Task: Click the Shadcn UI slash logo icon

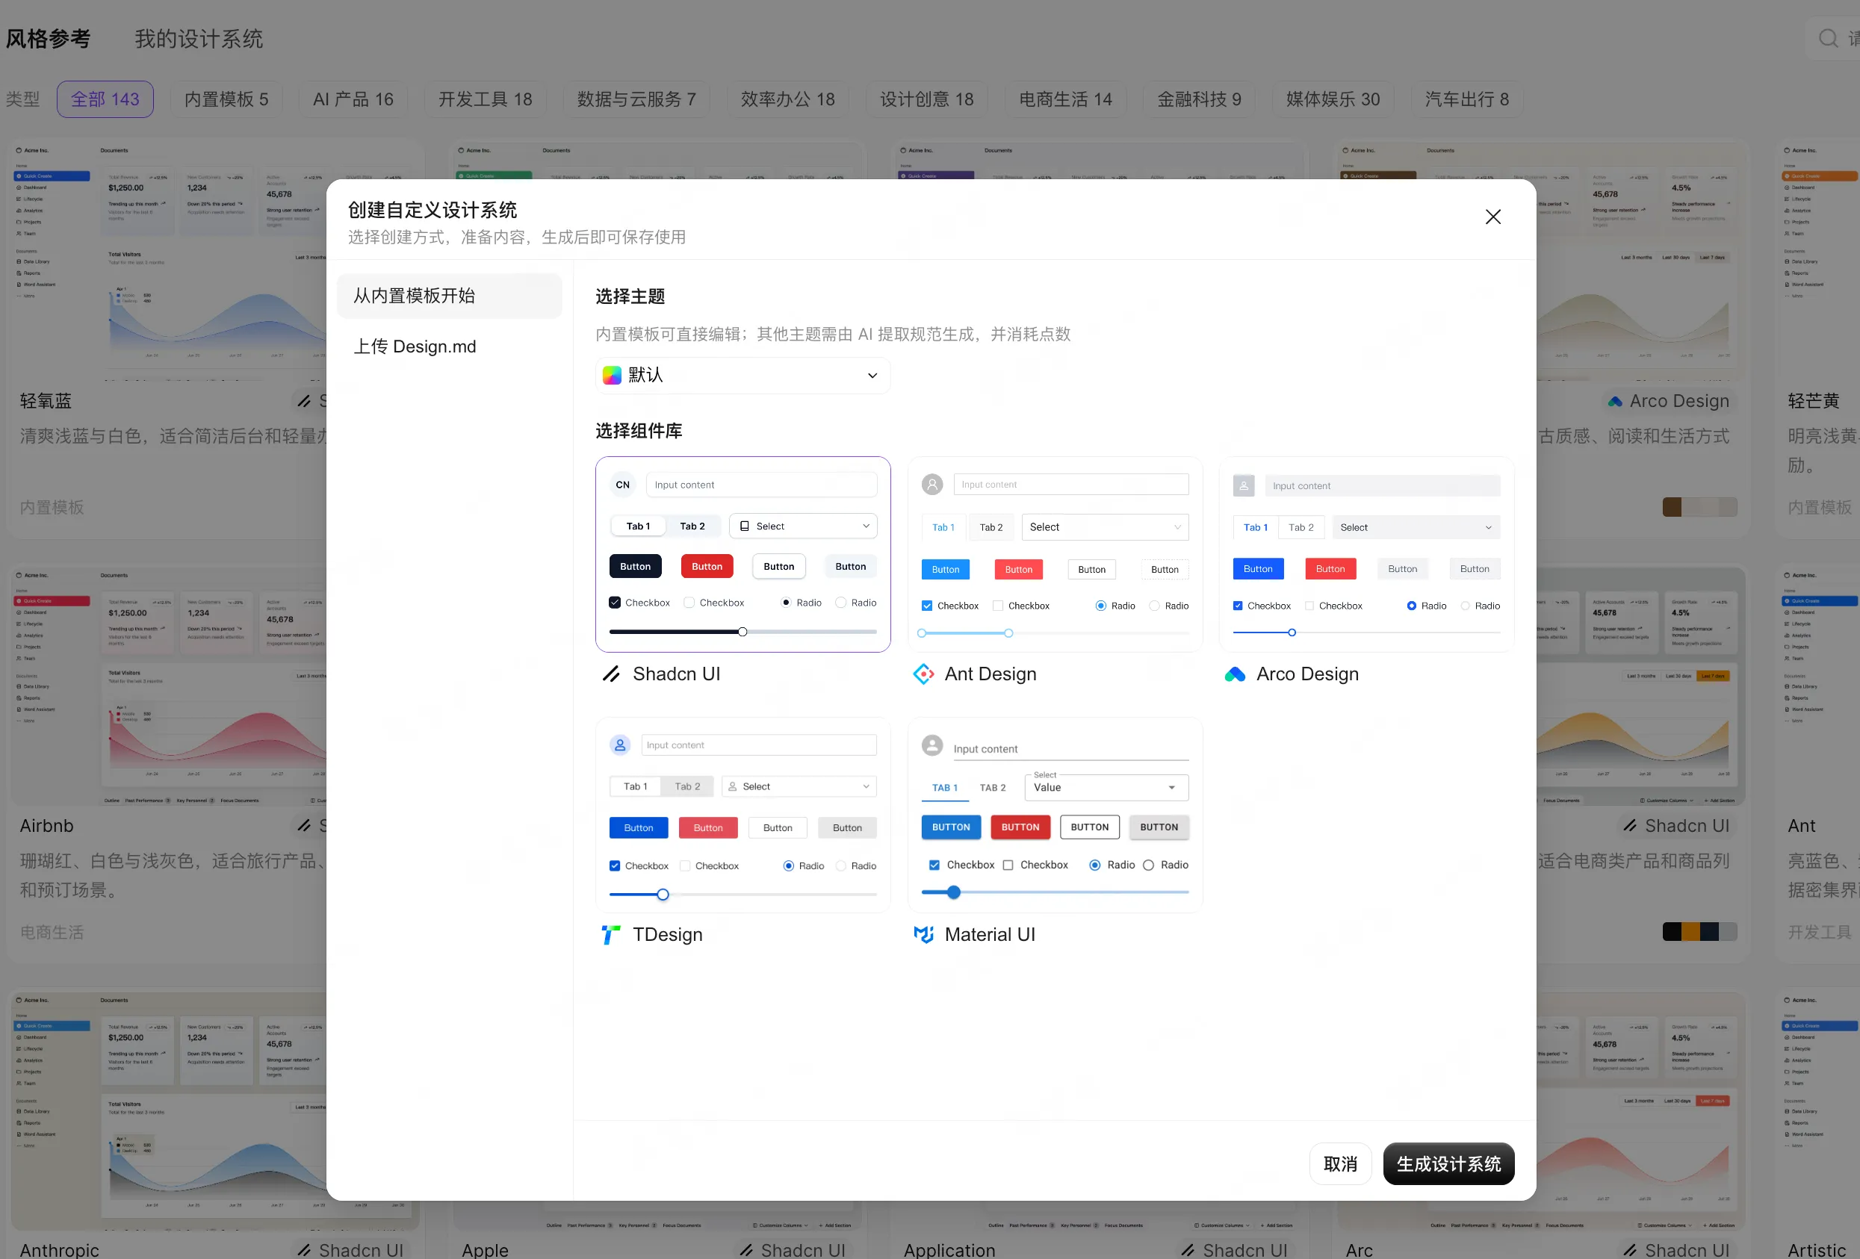Action: click(612, 674)
